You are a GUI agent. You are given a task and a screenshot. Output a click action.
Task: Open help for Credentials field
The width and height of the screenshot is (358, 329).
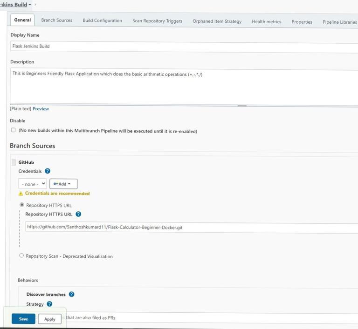point(48,171)
